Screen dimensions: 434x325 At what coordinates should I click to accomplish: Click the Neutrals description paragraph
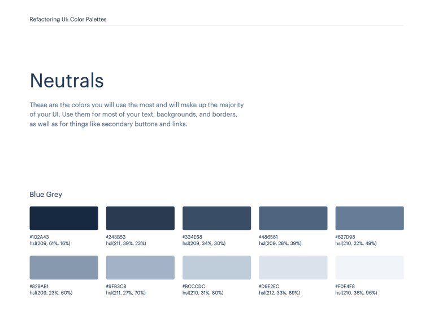(x=137, y=115)
